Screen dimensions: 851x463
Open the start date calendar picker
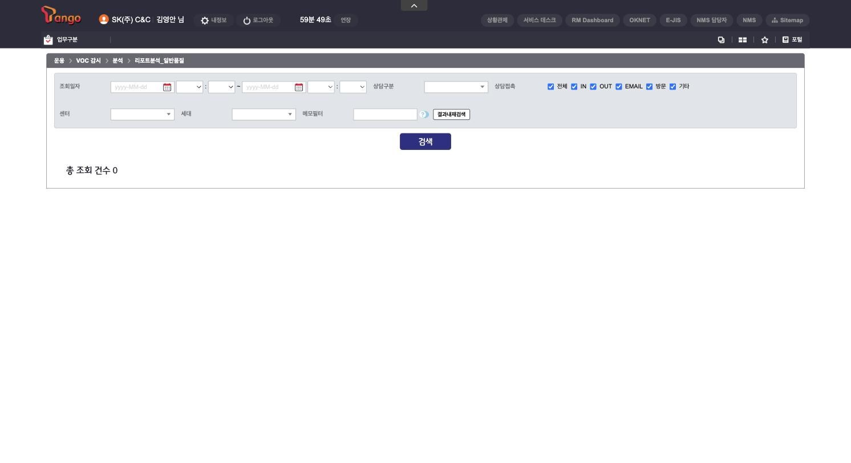(167, 87)
